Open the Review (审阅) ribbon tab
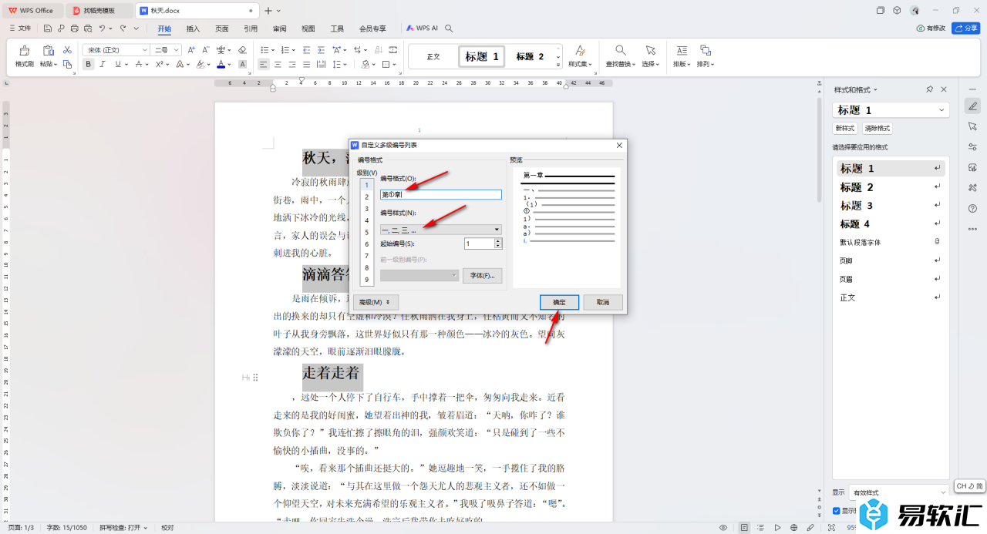Image resolution: width=987 pixels, height=534 pixels. point(279,29)
